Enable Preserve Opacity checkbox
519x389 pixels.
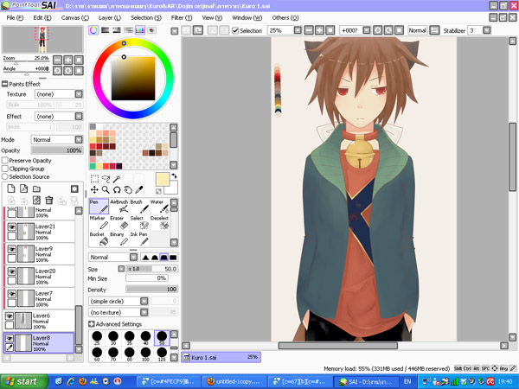point(5,161)
